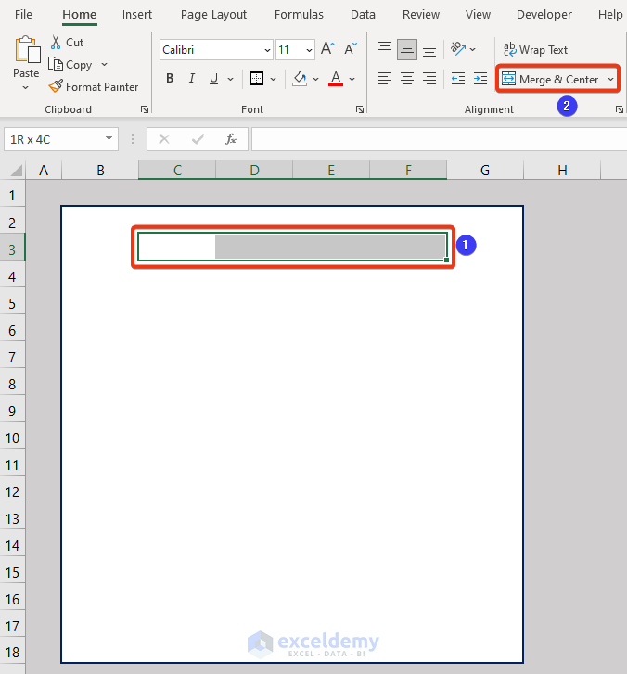Align text left
The height and width of the screenshot is (674, 627).
click(x=385, y=79)
